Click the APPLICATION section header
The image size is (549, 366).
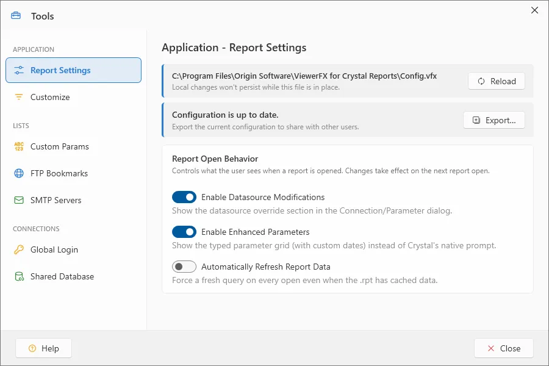click(x=34, y=49)
